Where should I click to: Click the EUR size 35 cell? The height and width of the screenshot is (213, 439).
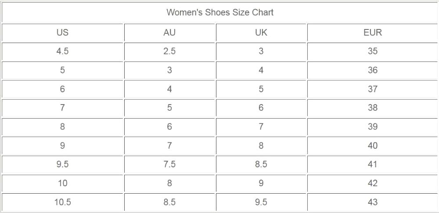[x=373, y=51]
